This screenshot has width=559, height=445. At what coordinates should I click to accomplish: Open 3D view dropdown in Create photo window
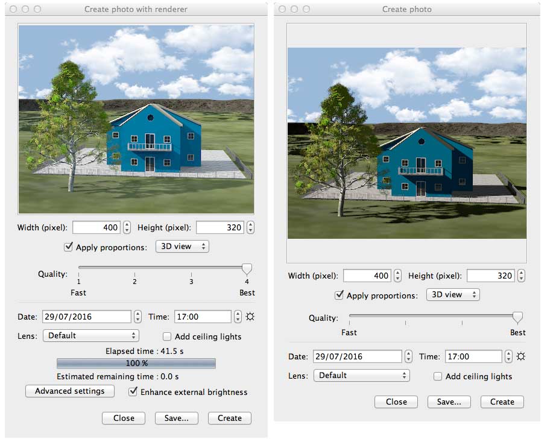point(453,294)
